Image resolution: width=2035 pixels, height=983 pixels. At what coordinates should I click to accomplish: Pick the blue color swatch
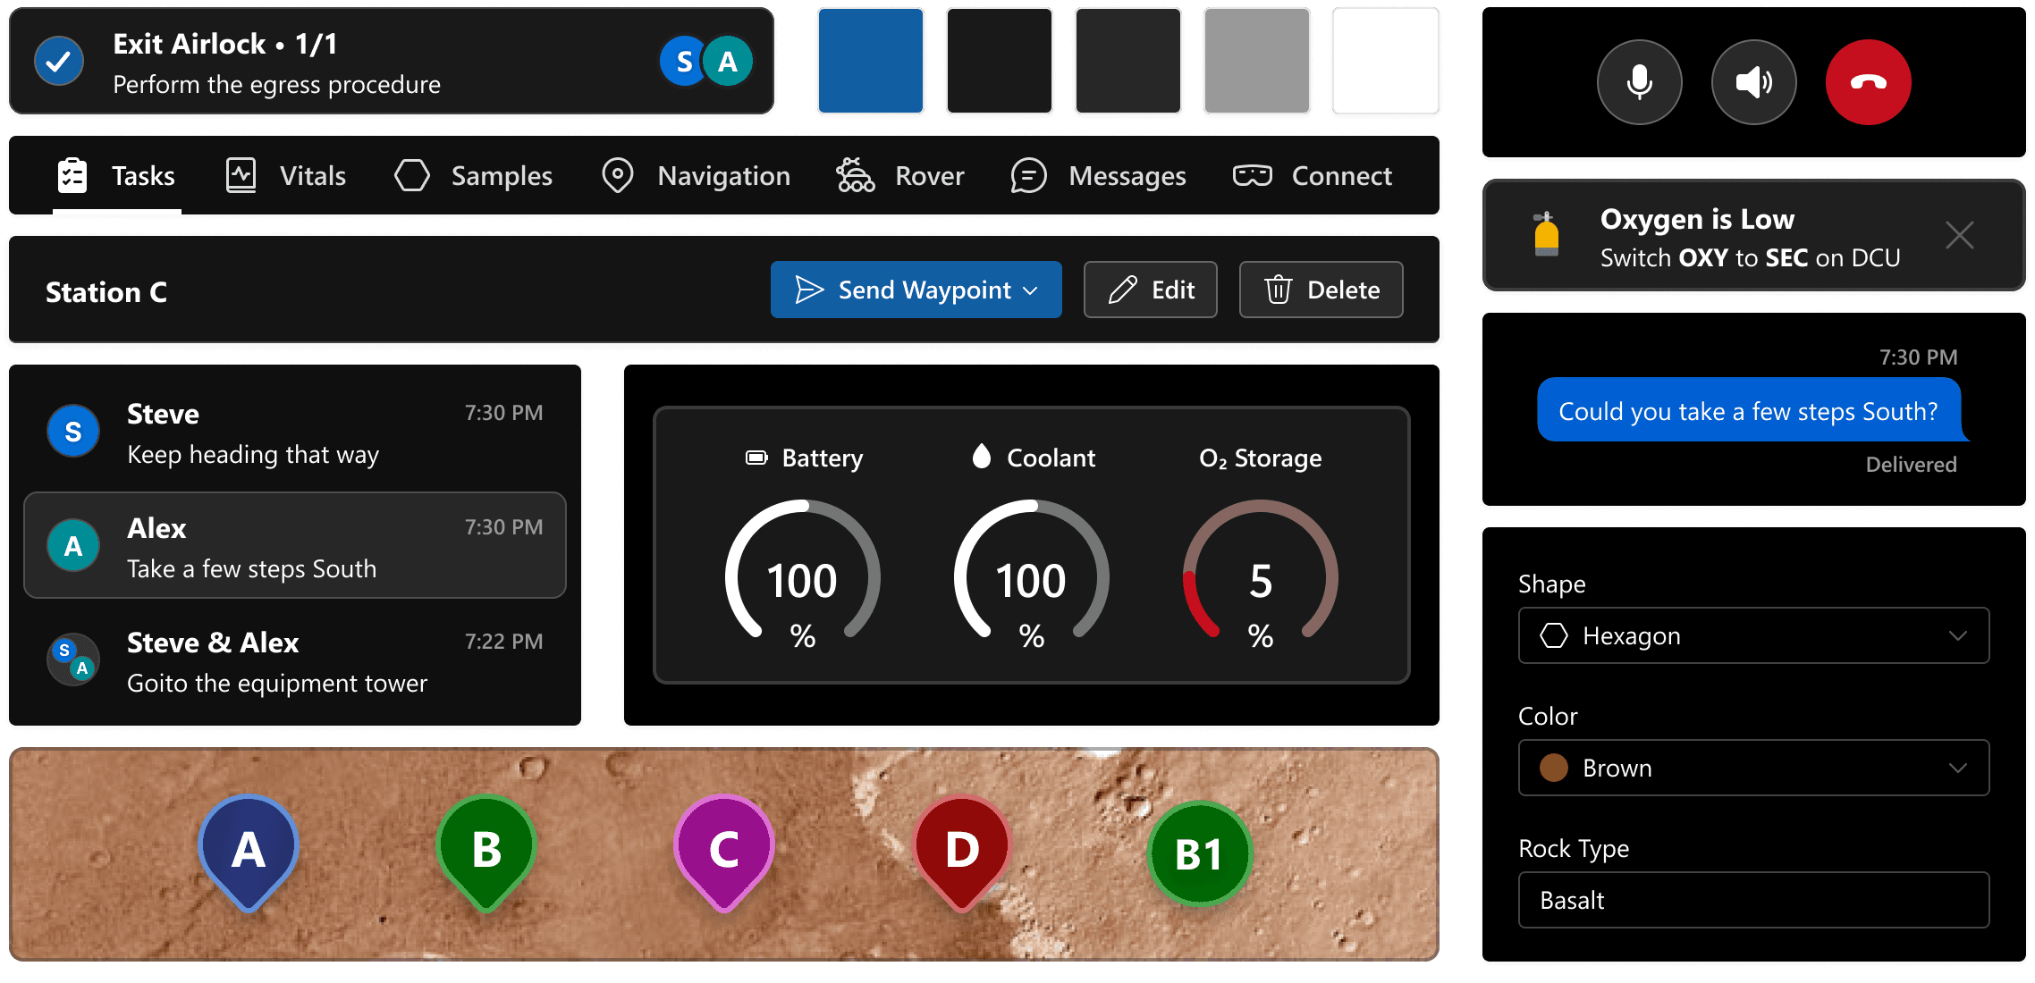click(x=870, y=62)
